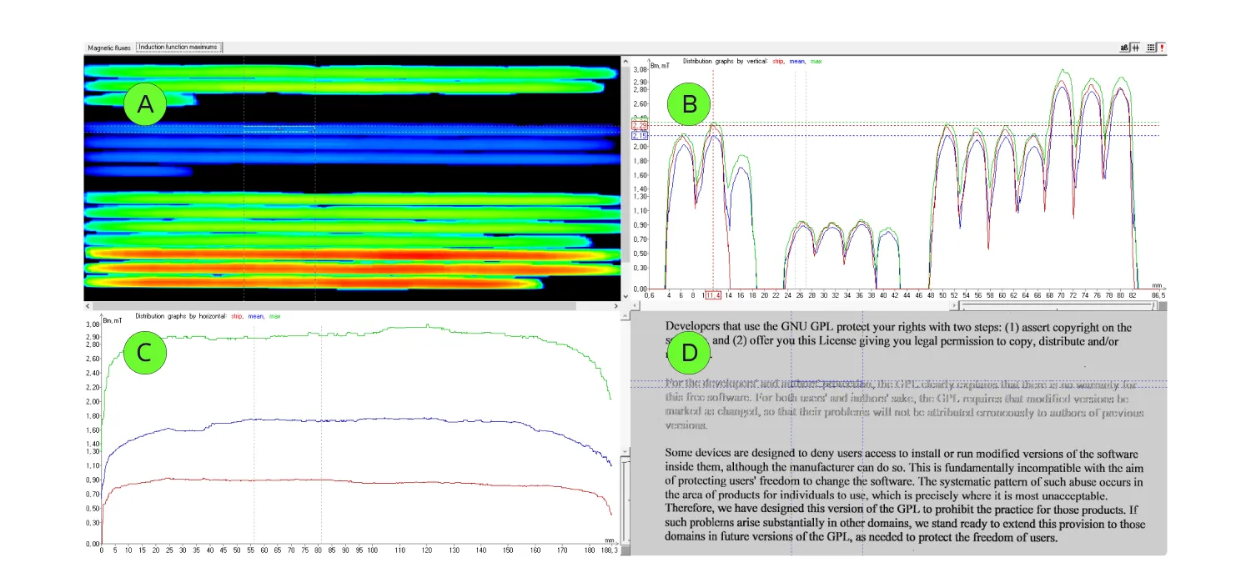Click the red exclamation mark icon
This screenshot has width=1251, height=573.
1162,48
